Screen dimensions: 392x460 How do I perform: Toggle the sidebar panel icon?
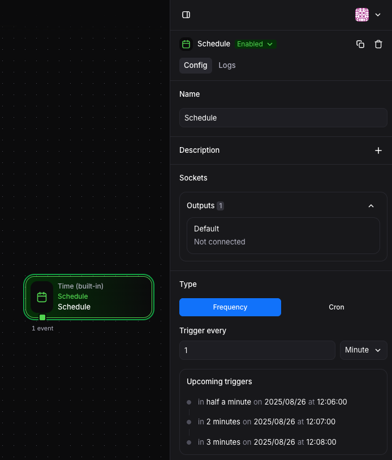186,15
